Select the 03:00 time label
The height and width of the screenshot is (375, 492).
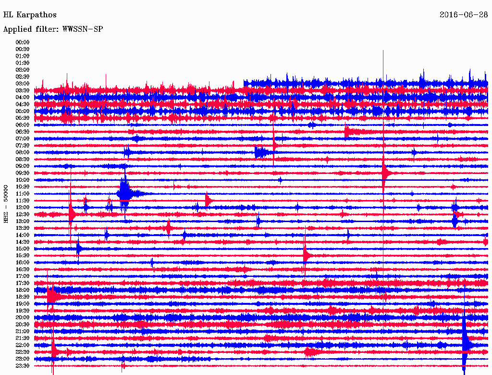(22, 84)
